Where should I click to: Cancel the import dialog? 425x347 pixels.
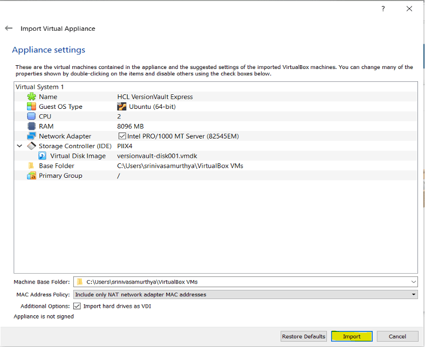point(397,336)
